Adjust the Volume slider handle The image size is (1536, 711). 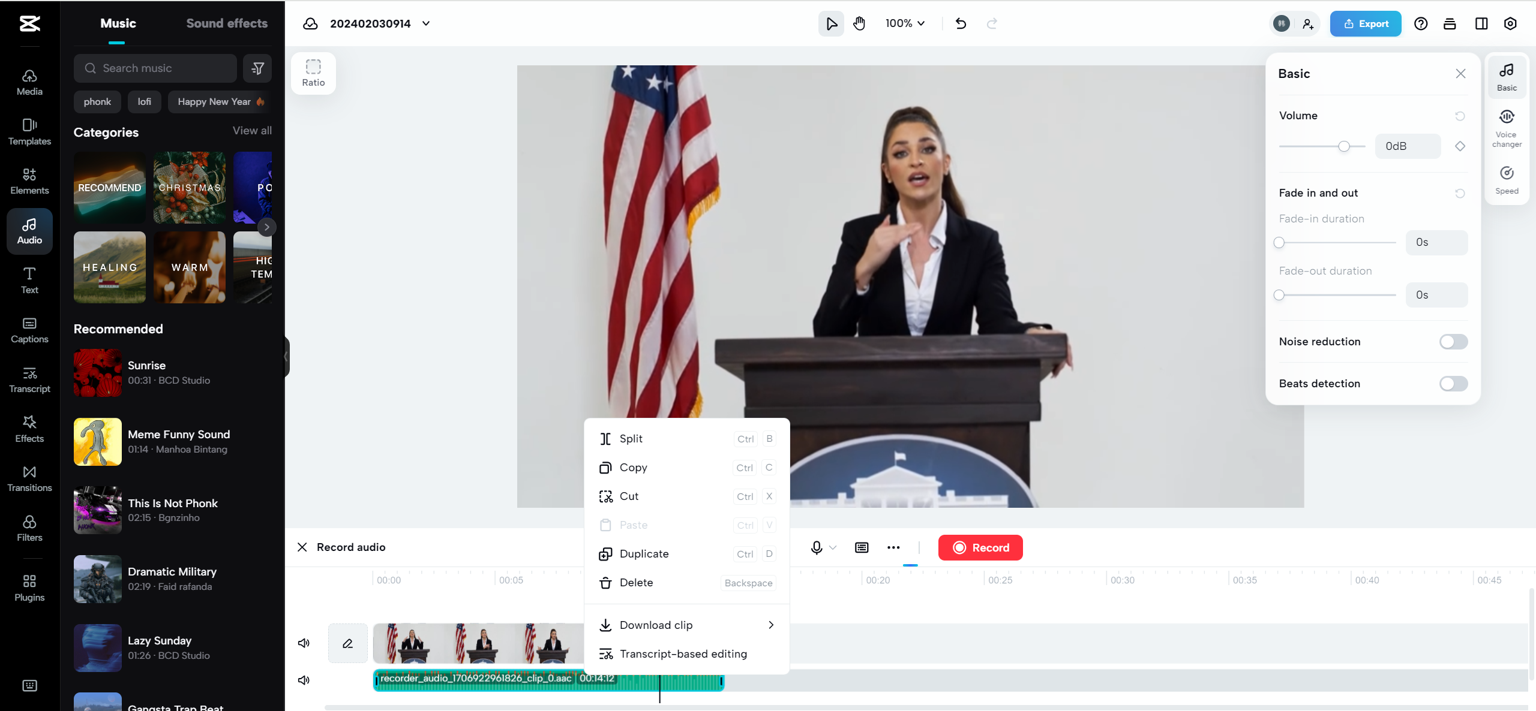tap(1344, 146)
